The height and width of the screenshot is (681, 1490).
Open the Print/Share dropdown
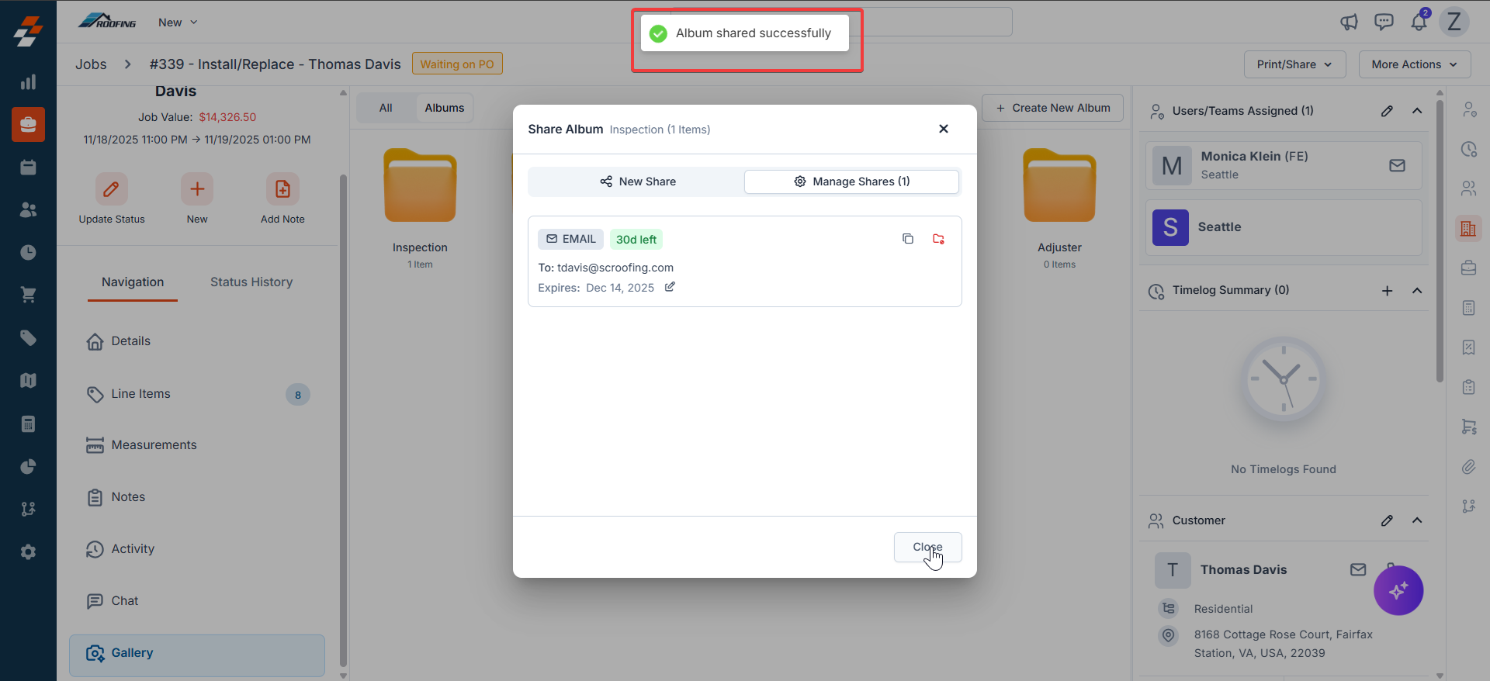1294,64
